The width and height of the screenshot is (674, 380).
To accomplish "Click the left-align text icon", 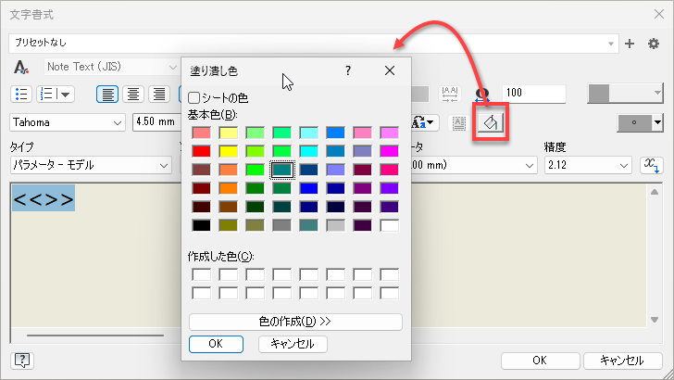I will pyautogui.click(x=108, y=94).
